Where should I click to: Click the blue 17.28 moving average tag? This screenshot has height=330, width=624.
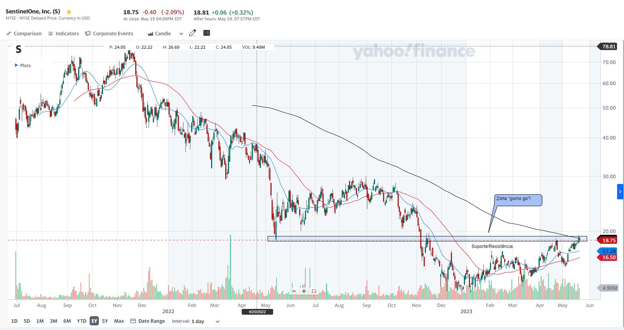click(x=608, y=251)
